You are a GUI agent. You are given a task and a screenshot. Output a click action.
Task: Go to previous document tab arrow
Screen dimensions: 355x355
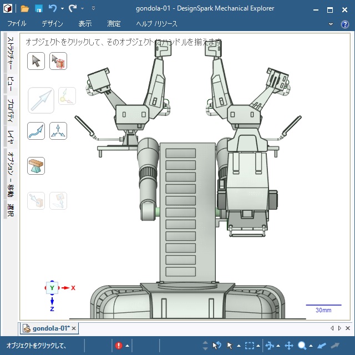(x=332, y=328)
